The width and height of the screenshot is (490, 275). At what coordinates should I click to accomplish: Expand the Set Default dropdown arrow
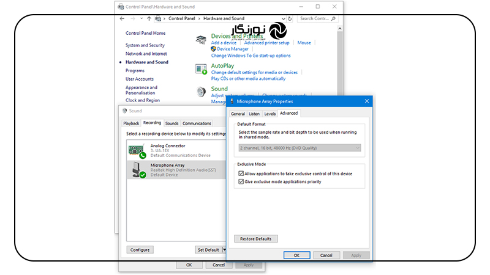pos(224,250)
